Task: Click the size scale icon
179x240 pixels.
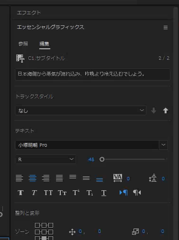Action: (x=135, y=231)
